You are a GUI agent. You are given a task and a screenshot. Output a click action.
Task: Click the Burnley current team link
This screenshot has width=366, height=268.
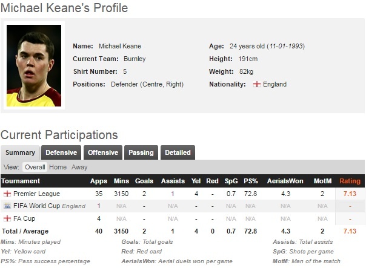135,59
